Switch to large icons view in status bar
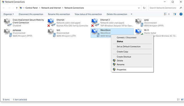The height and width of the screenshot is (106, 184). 182,99
